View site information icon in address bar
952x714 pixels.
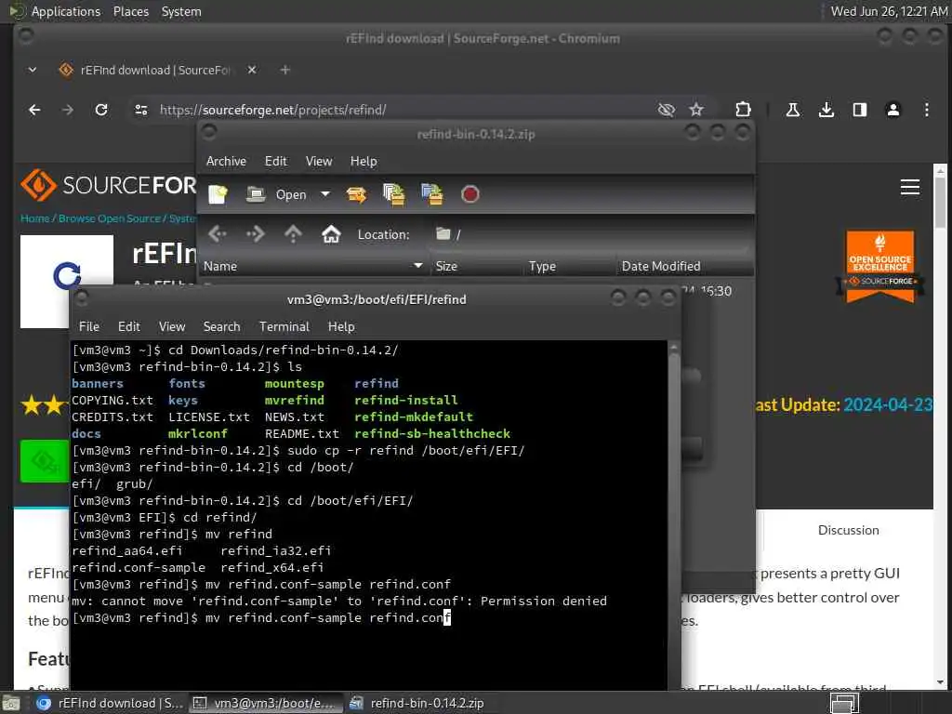(x=141, y=110)
